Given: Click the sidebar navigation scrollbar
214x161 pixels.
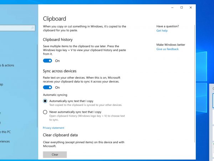Looking at the screenshot, I should pos(37,86).
